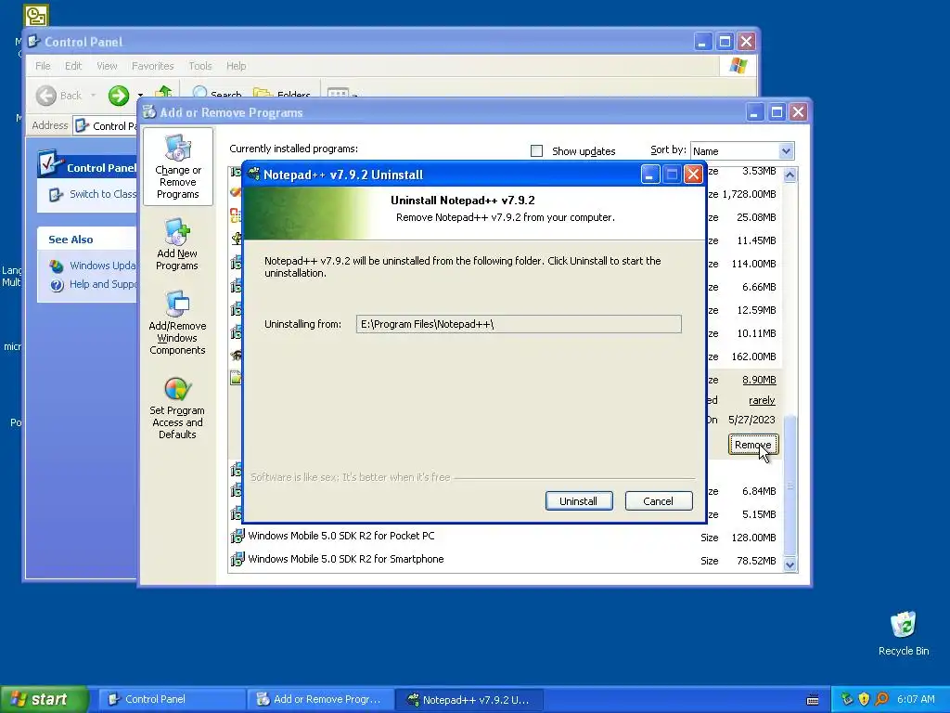Screen dimensions: 950x713
Task: Click Switch to Classic View link
Action: [x=102, y=194]
